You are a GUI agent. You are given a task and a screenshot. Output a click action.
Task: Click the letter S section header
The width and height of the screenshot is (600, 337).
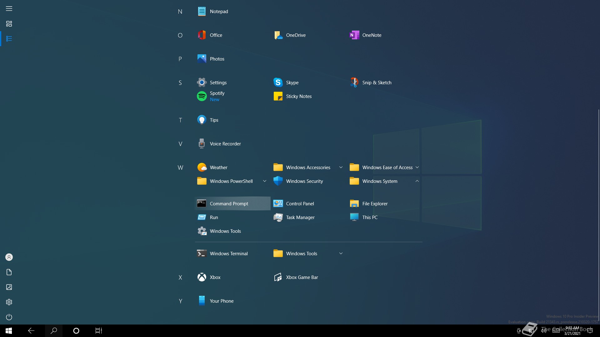(x=180, y=83)
